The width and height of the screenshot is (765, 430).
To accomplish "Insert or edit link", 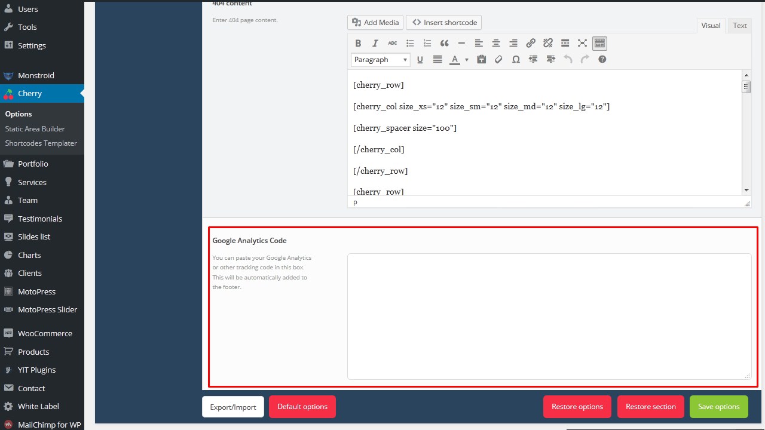I will click(x=531, y=43).
